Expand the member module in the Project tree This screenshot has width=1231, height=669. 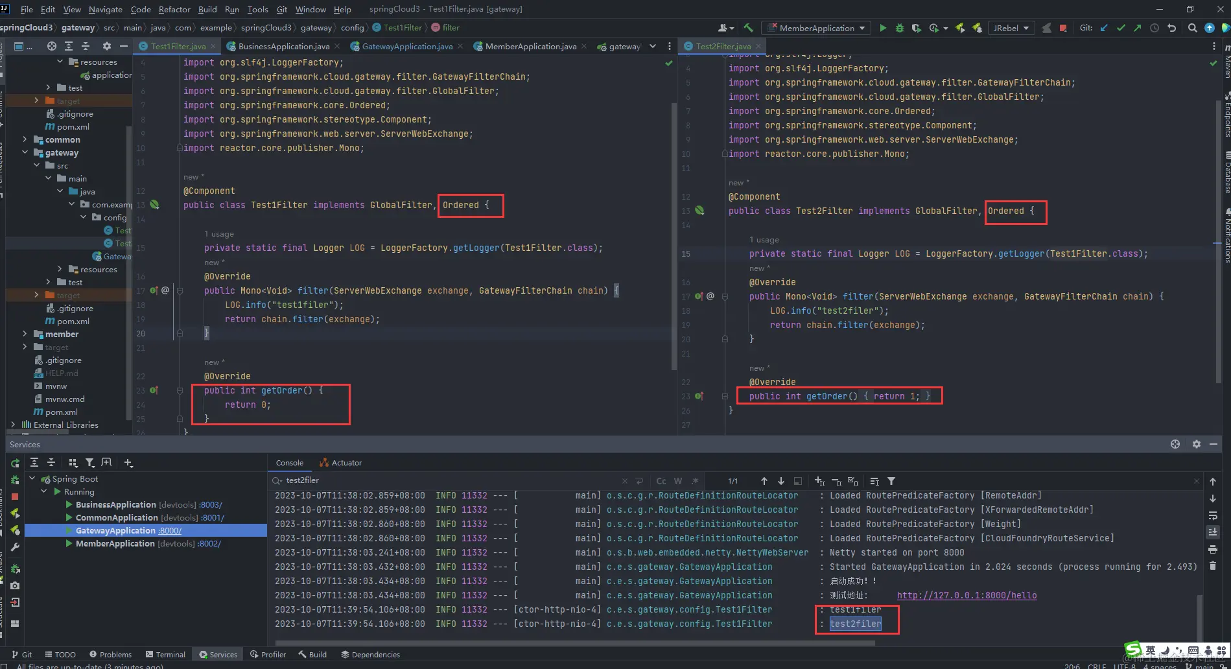[25, 334]
